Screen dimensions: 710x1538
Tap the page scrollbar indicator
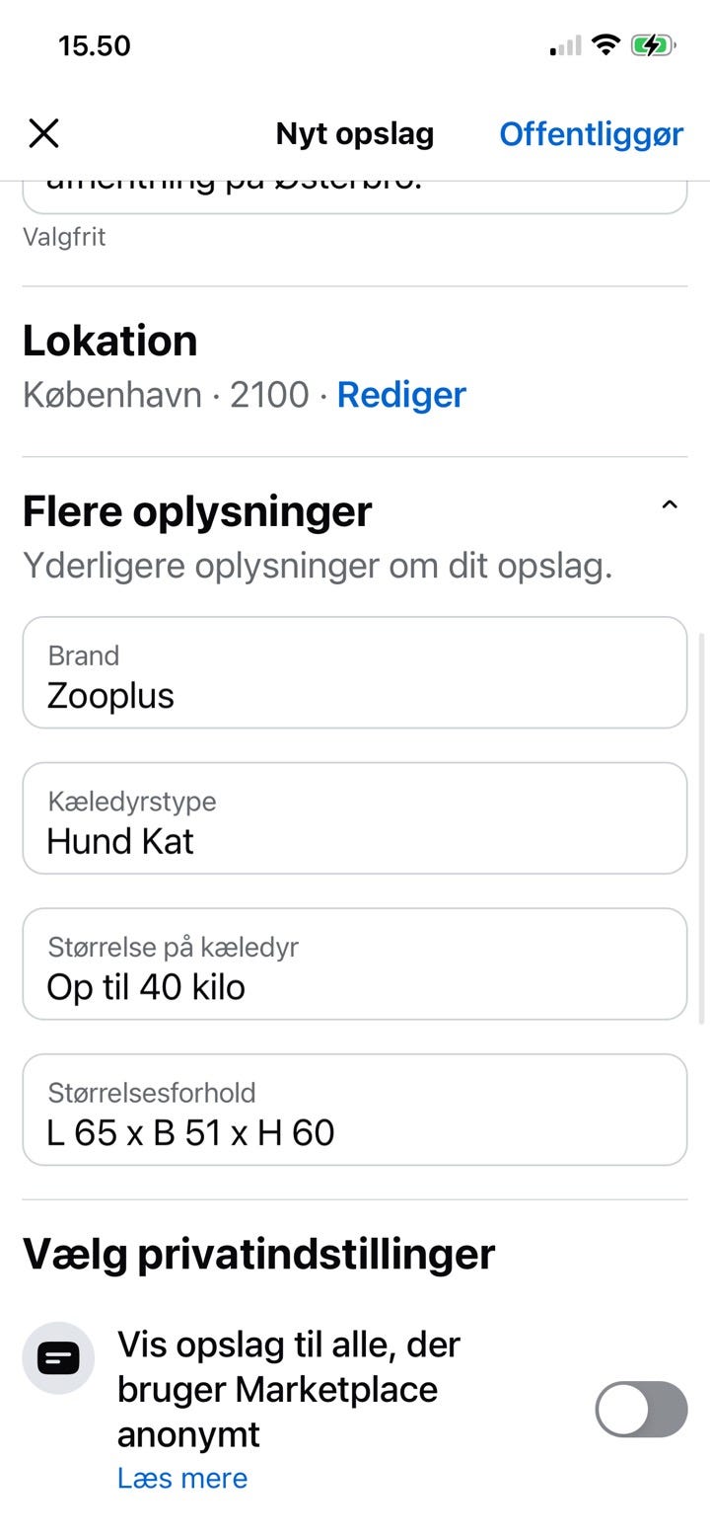pos(701,829)
